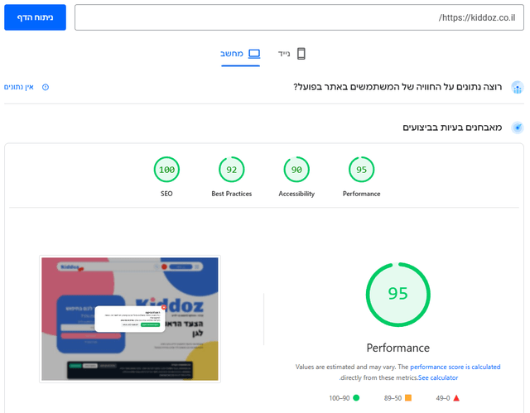Image resolution: width=530 pixels, height=413 pixels.
Task: Click the real-user experience section icon
Action: click(517, 87)
